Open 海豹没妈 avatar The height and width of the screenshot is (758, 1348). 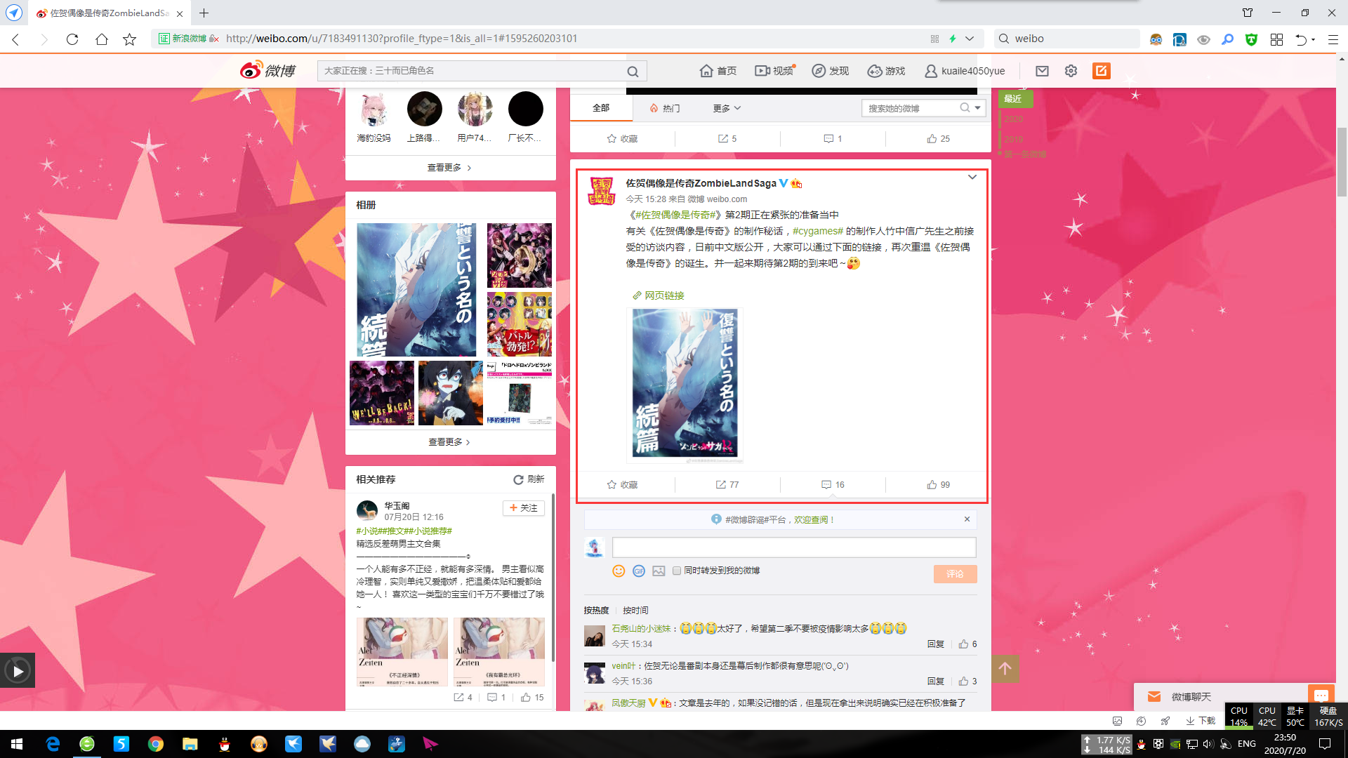[x=374, y=109]
